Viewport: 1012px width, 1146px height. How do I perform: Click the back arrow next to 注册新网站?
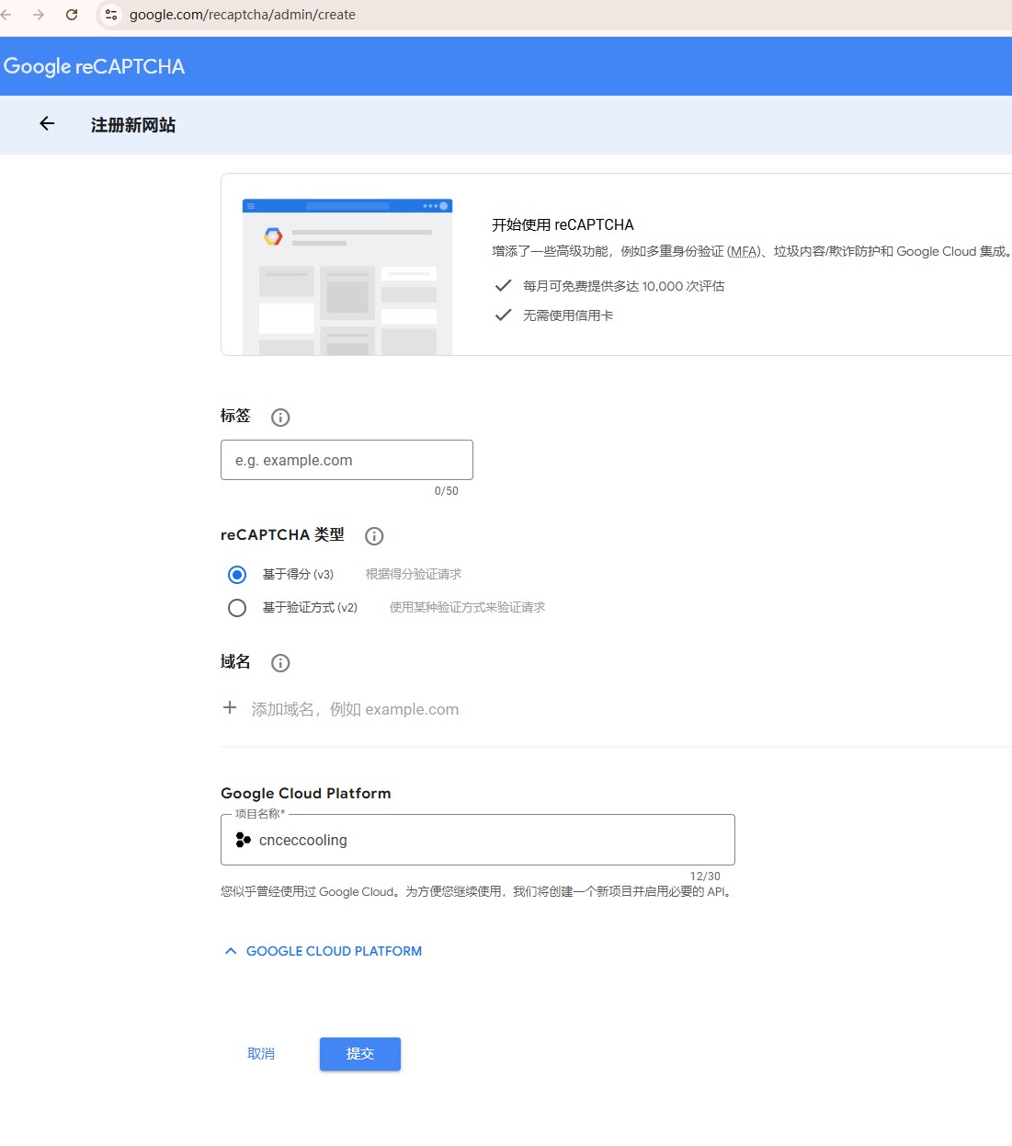46,124
